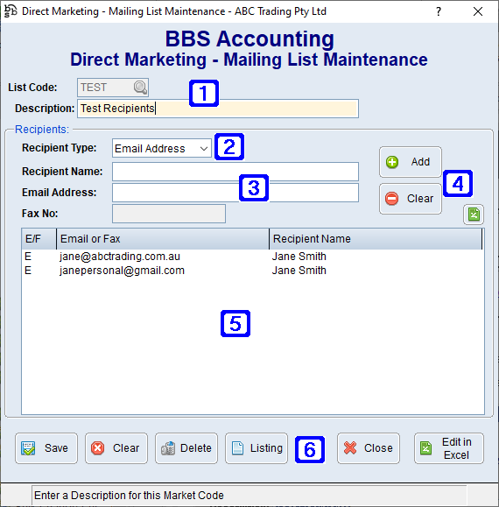Save the mailing list

coord(46,448)
